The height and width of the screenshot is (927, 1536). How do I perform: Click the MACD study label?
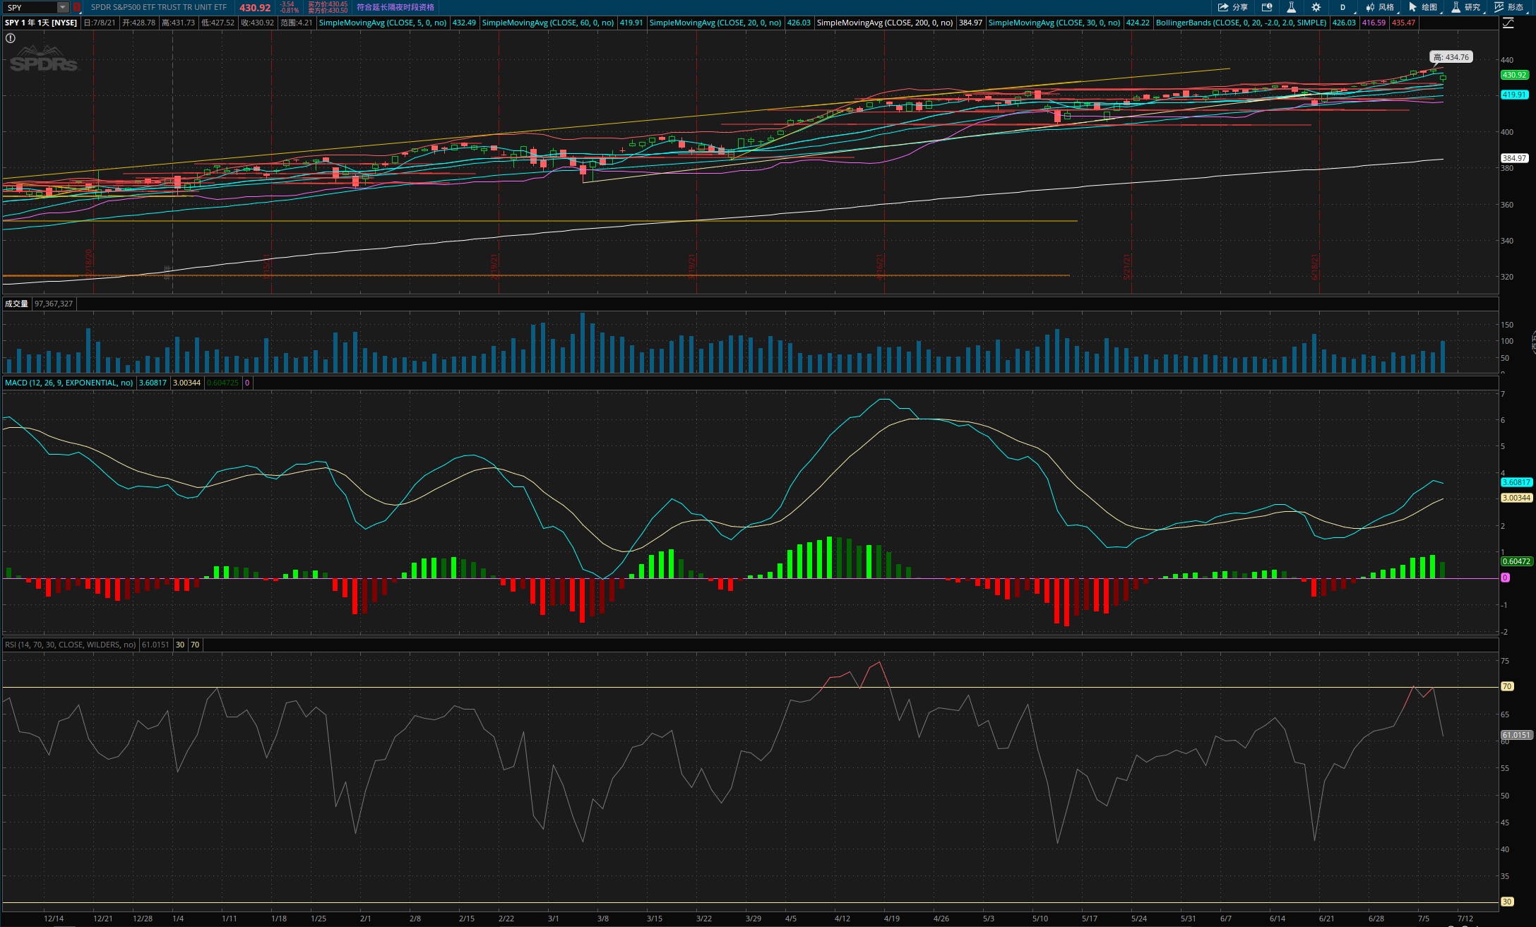pos(69,383)
